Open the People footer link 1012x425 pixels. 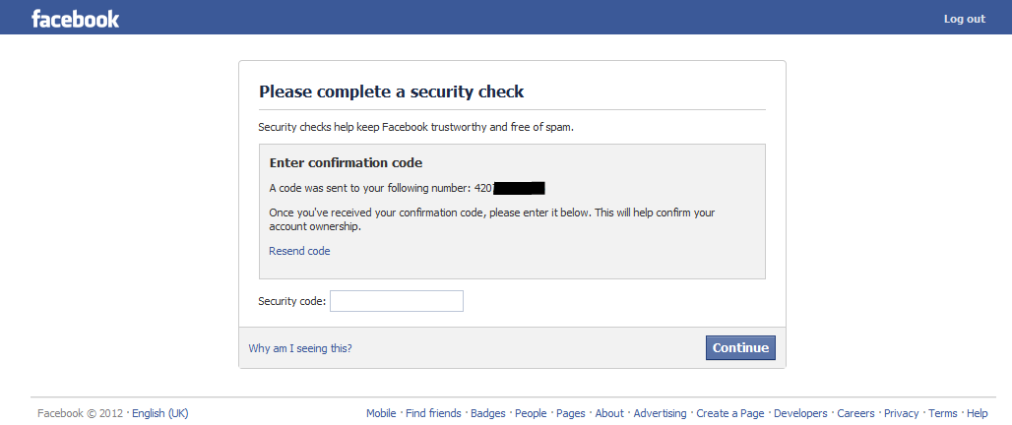pyautogui.click(x=531, y=413)
